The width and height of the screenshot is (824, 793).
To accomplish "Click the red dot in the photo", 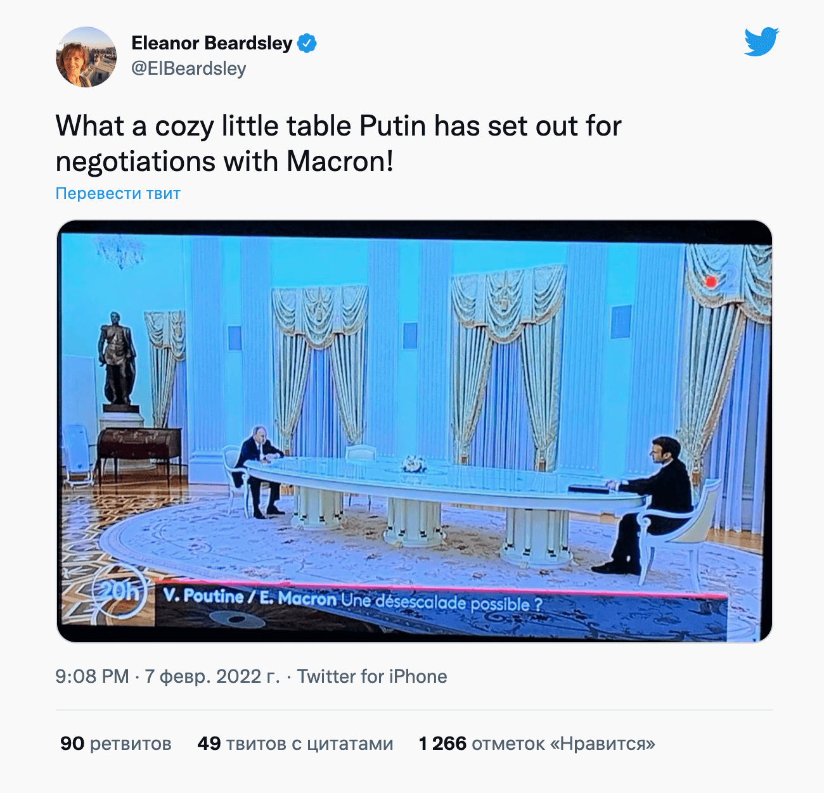I will point(711,281).
